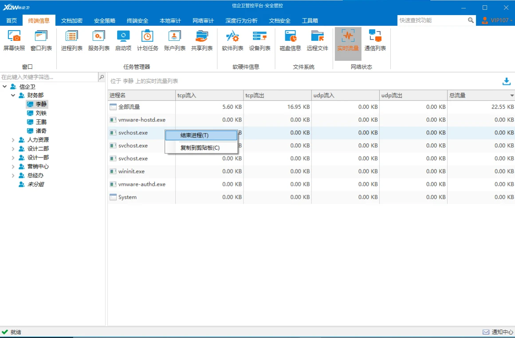This screenshot has width=515, height=338.
Task: Switch to 文档安全 tab
Action: tap(279, 20)
